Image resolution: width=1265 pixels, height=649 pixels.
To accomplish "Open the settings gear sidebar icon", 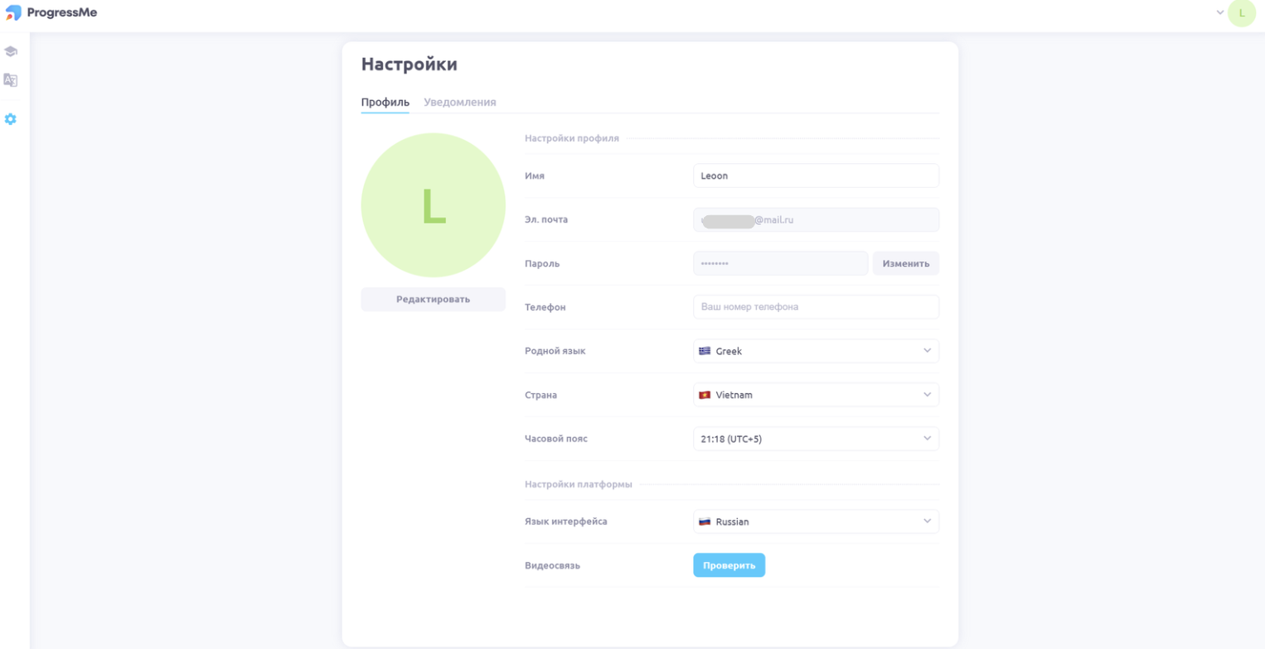I will [10, 119].
